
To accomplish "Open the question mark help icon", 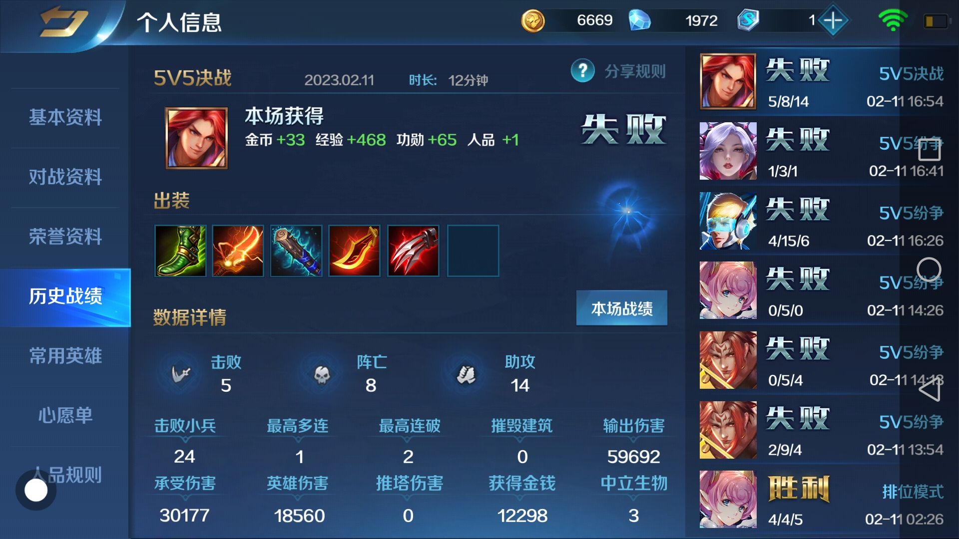I will 582,71.
